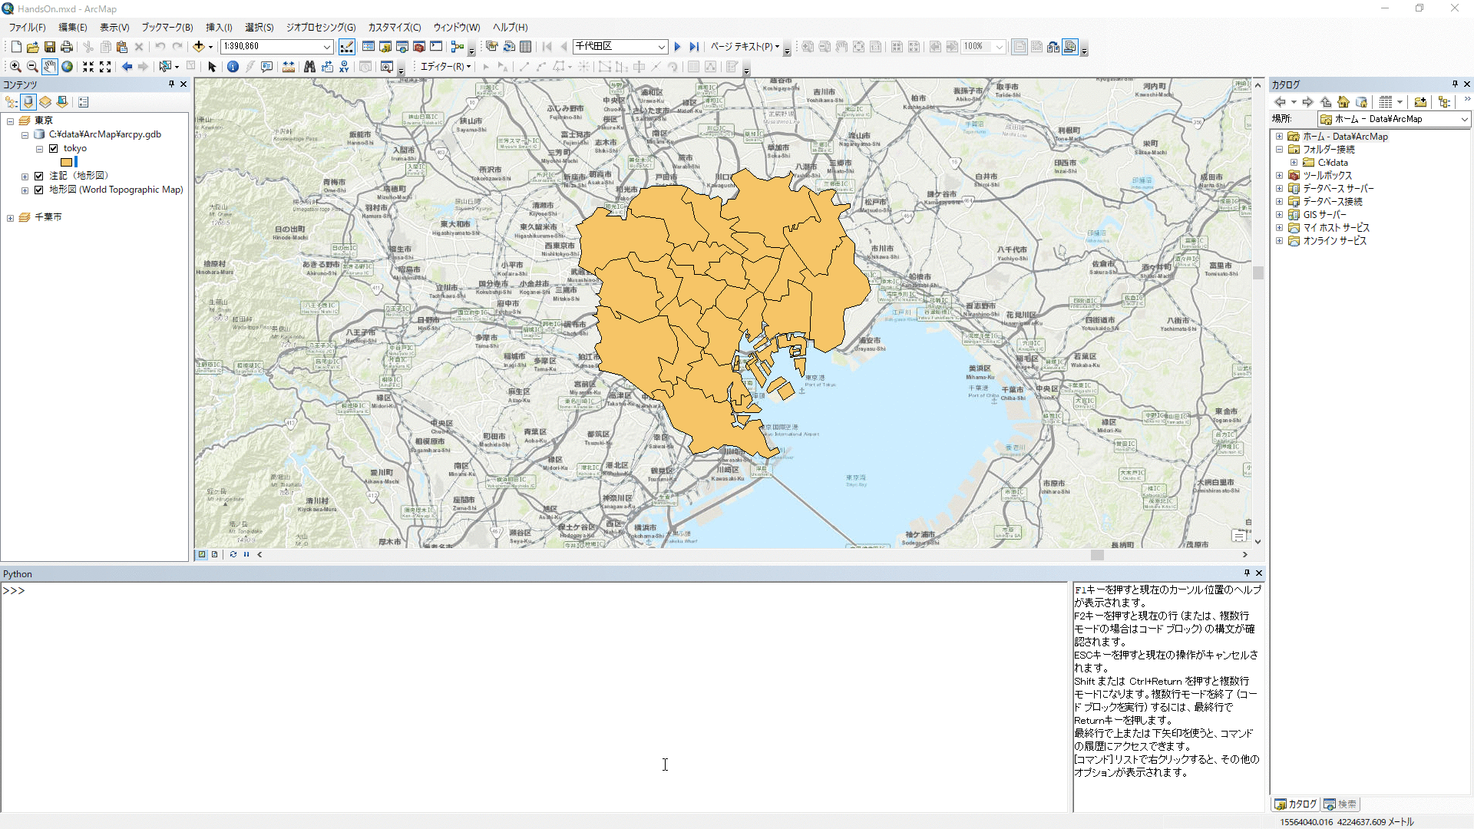Click the Go To XY tool

344,67
